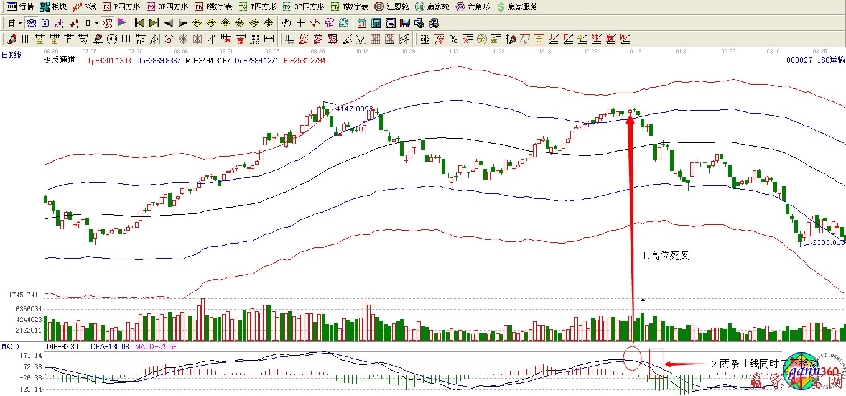Jump to first bar with skip-back arrow
Screen dimensions: 846x396
[x=139, y=23]
